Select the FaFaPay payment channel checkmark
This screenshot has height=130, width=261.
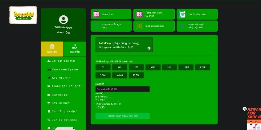tap(149, 48)
